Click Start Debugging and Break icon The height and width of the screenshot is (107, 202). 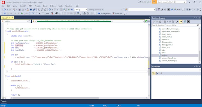point(72,10)
